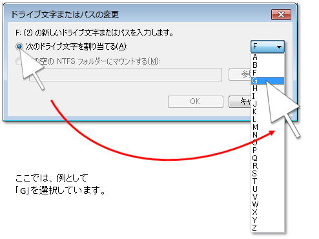
Task: Choose drive letter B from the list
Action: pos(268,65)
